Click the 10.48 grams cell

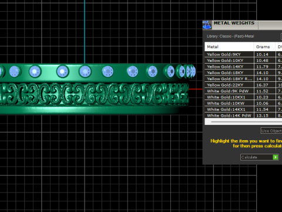pyautogui.click(x=264, y=61)
